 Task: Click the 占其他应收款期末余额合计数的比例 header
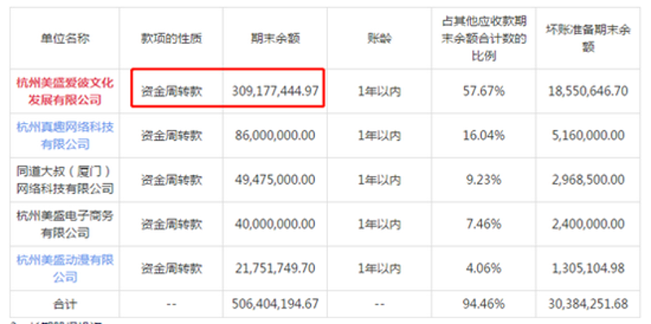pyautogui.click(x=483, y=38)
